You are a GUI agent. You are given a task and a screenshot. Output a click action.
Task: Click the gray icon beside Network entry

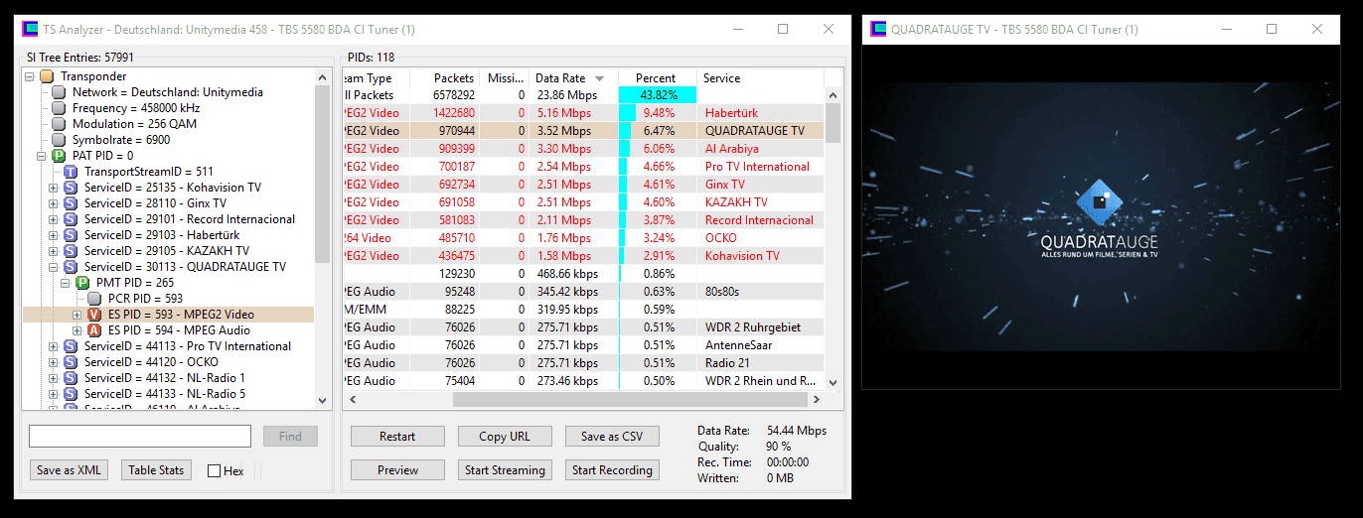[x=58, y=92]
